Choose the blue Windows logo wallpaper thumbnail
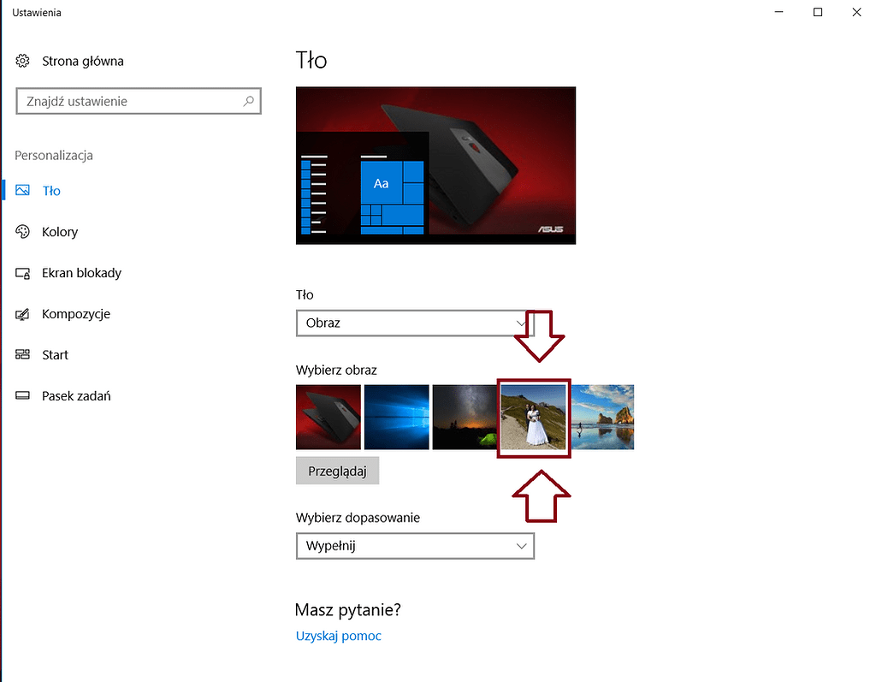 pyautogui.click(x=396, y=418)
